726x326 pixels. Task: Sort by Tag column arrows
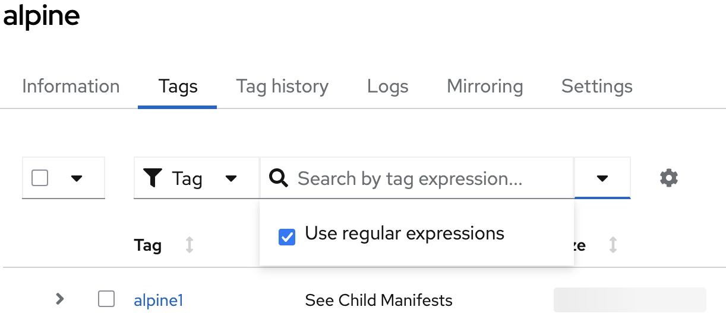click(190, 245)
